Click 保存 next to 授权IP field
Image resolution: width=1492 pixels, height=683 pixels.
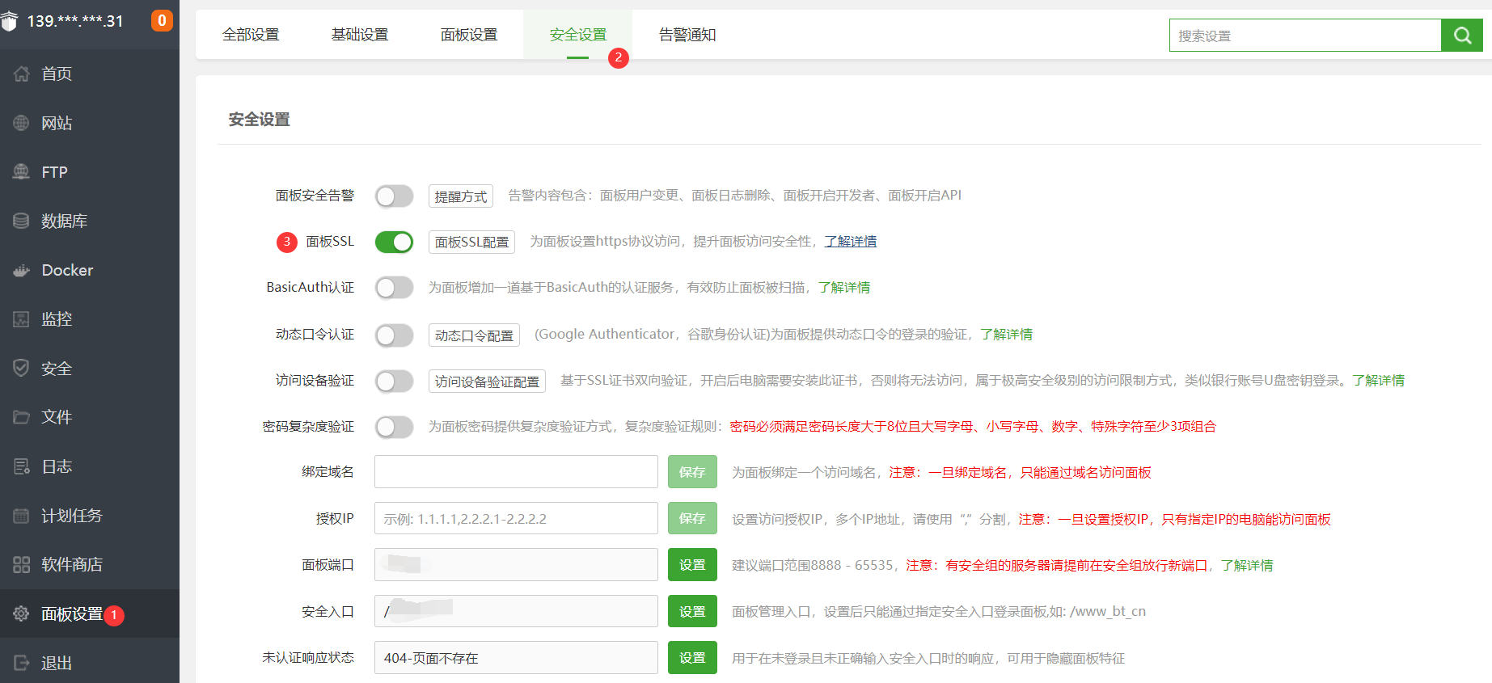point(692,518)
